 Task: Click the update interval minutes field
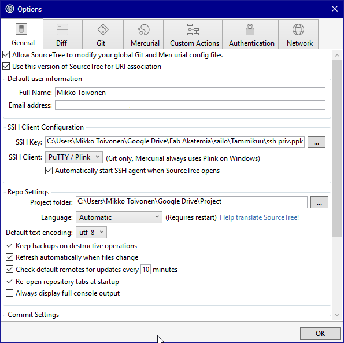pyautogui.click(x=146, y=270)
